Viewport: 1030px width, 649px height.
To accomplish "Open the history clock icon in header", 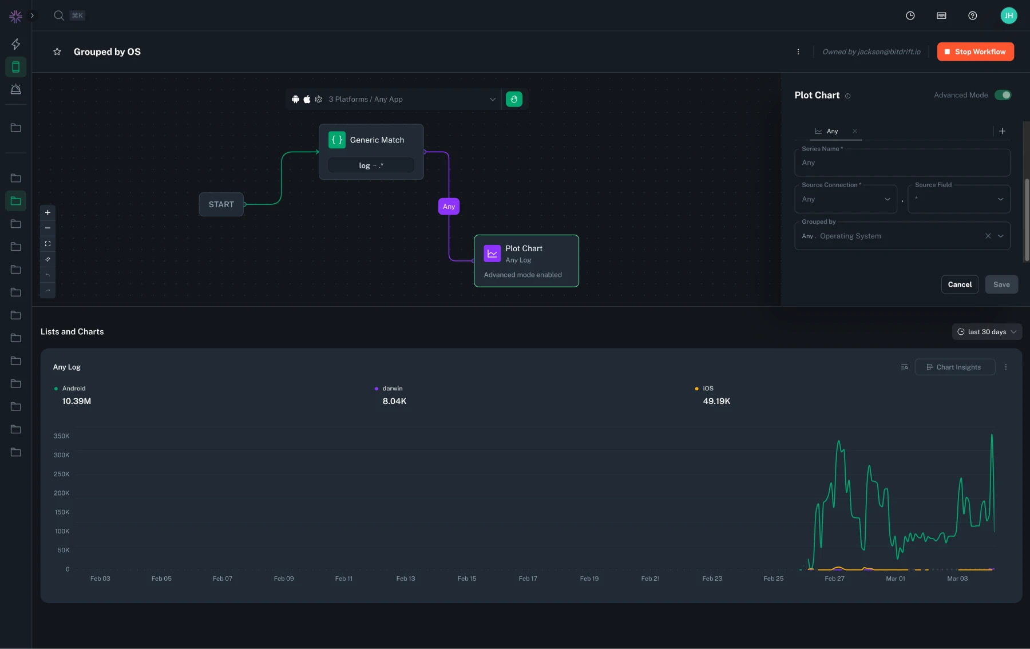I will click(x=910, y=15).
